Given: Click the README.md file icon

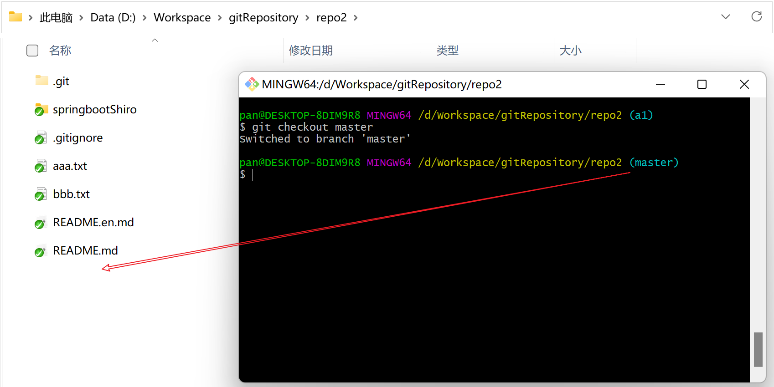Looking at the screenshot, I should [x=41, y=251].
